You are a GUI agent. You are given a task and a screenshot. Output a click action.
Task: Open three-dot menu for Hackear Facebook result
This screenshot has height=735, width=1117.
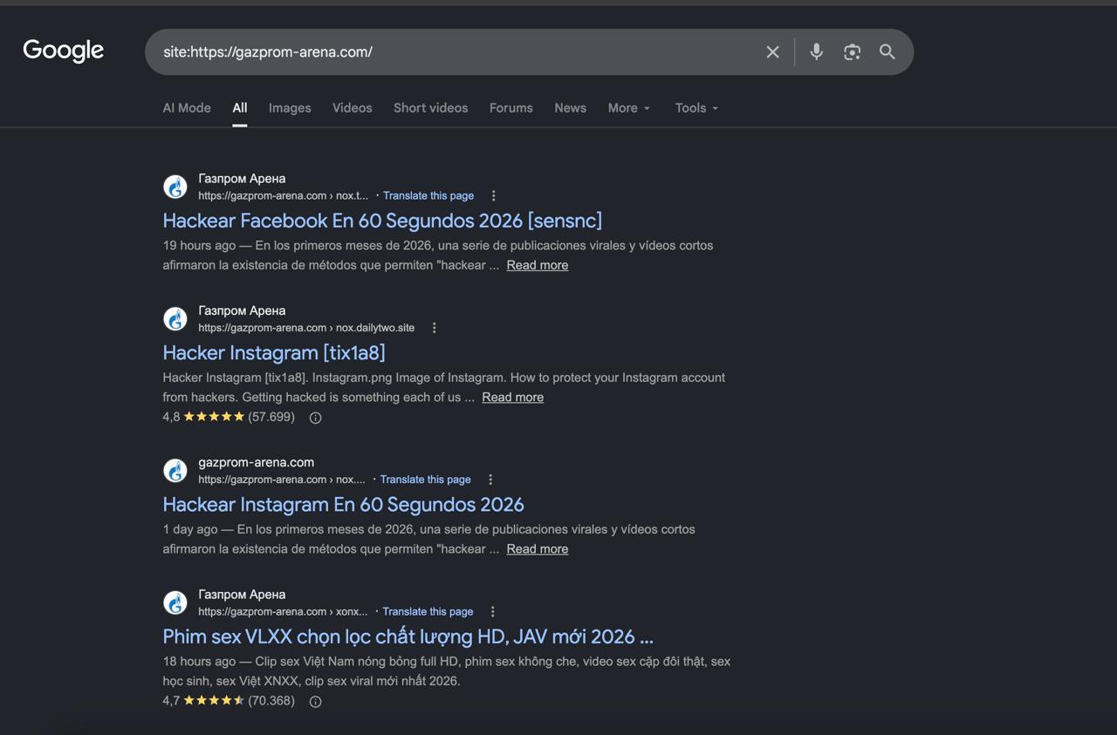pyautogui.click(x=494, y=196)
